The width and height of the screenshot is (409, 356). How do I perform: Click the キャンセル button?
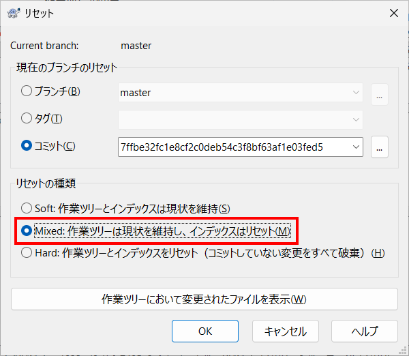tap(286, 331)
